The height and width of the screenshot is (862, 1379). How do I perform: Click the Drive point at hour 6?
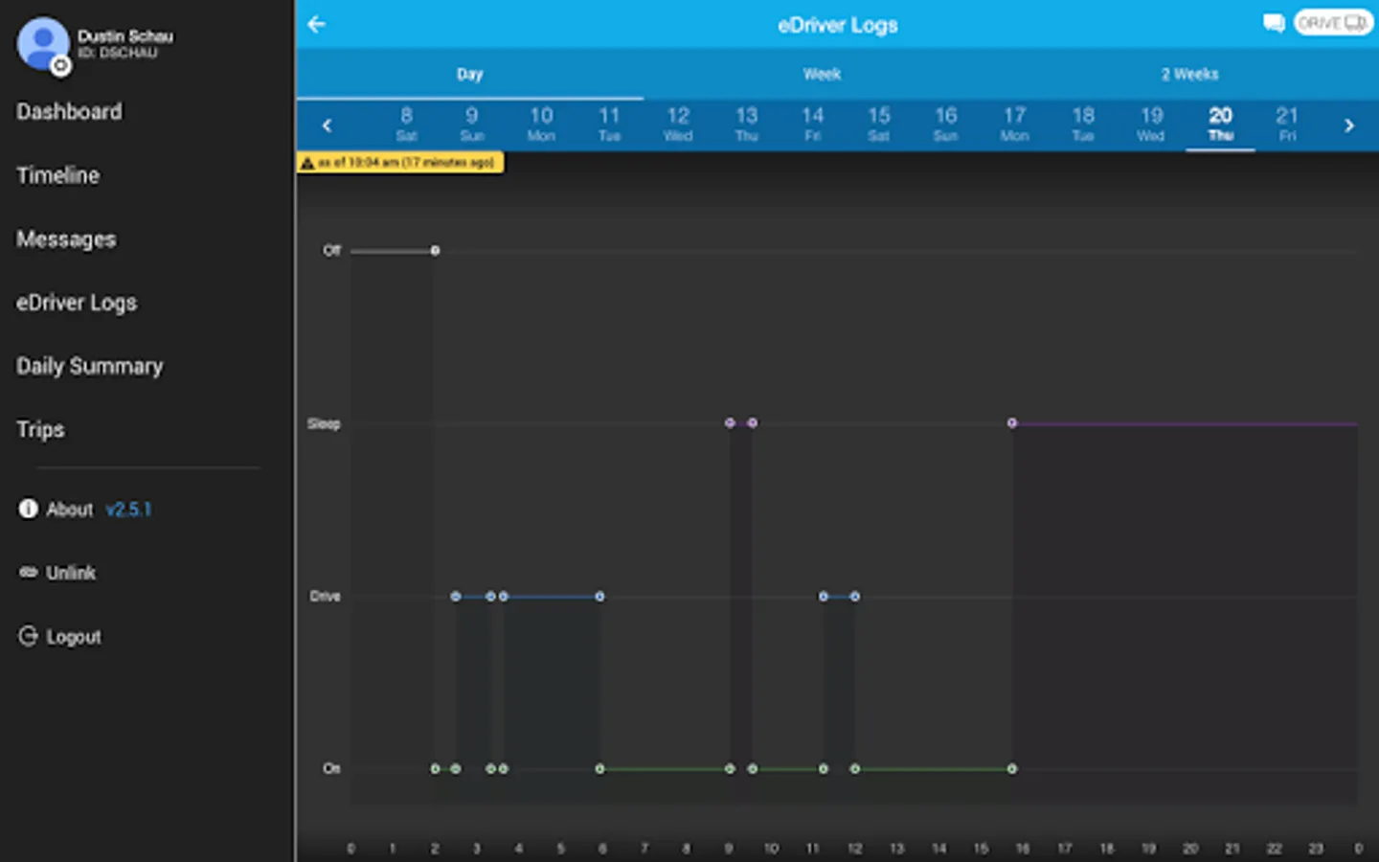599,597
